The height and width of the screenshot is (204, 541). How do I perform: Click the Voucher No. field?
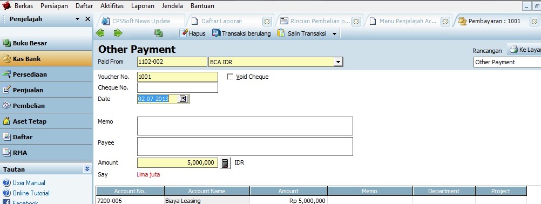[x=177, y=77]
